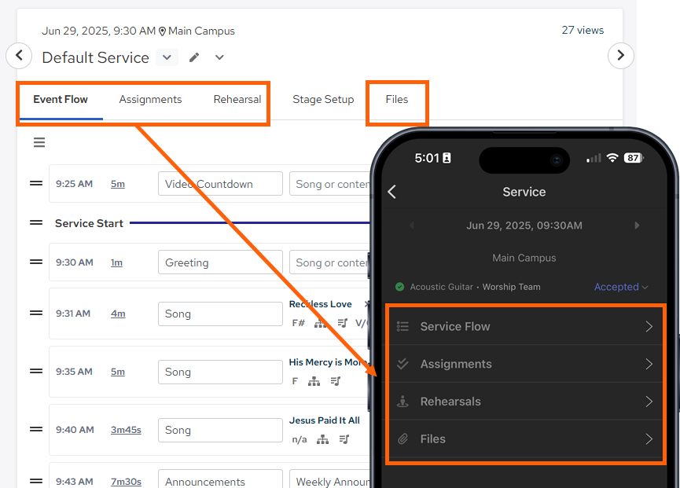
Task: Tap the paperclip Files icon on mobile
Action: pyautogui.click(x=403, y=439)
